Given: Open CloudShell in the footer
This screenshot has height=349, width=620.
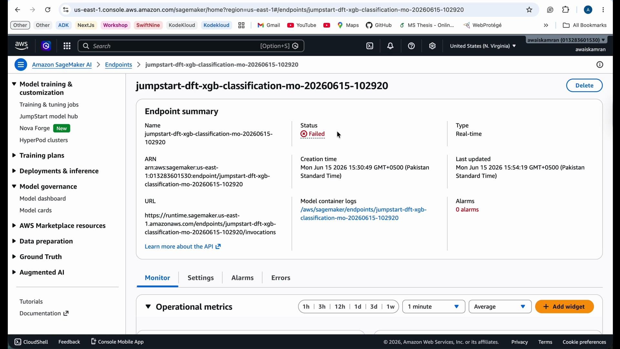Looking at the screenshot, I should (x=31, y=342).
